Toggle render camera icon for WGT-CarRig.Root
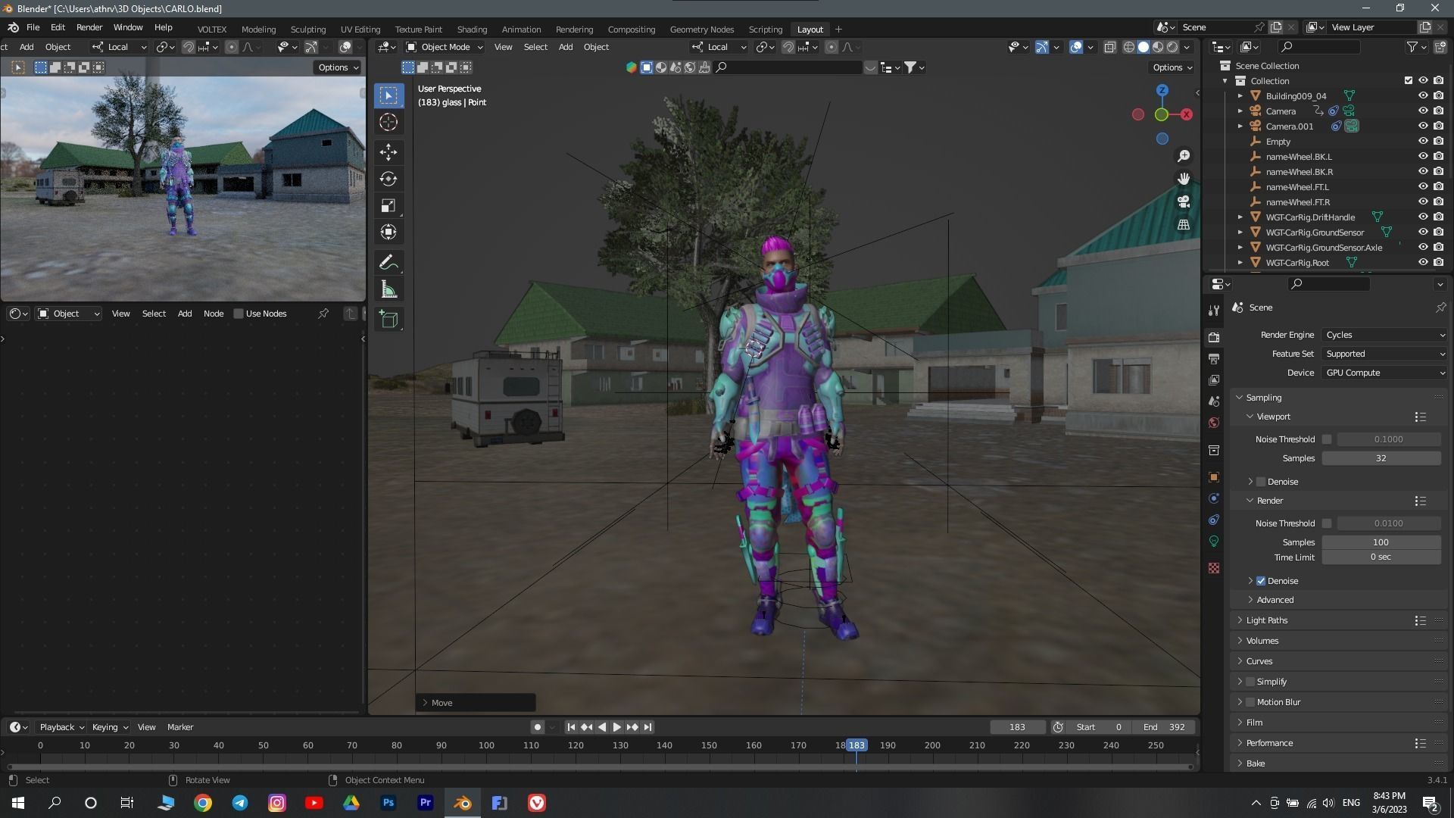Screen dimensions: 1454x818 tap(1438, 262)
